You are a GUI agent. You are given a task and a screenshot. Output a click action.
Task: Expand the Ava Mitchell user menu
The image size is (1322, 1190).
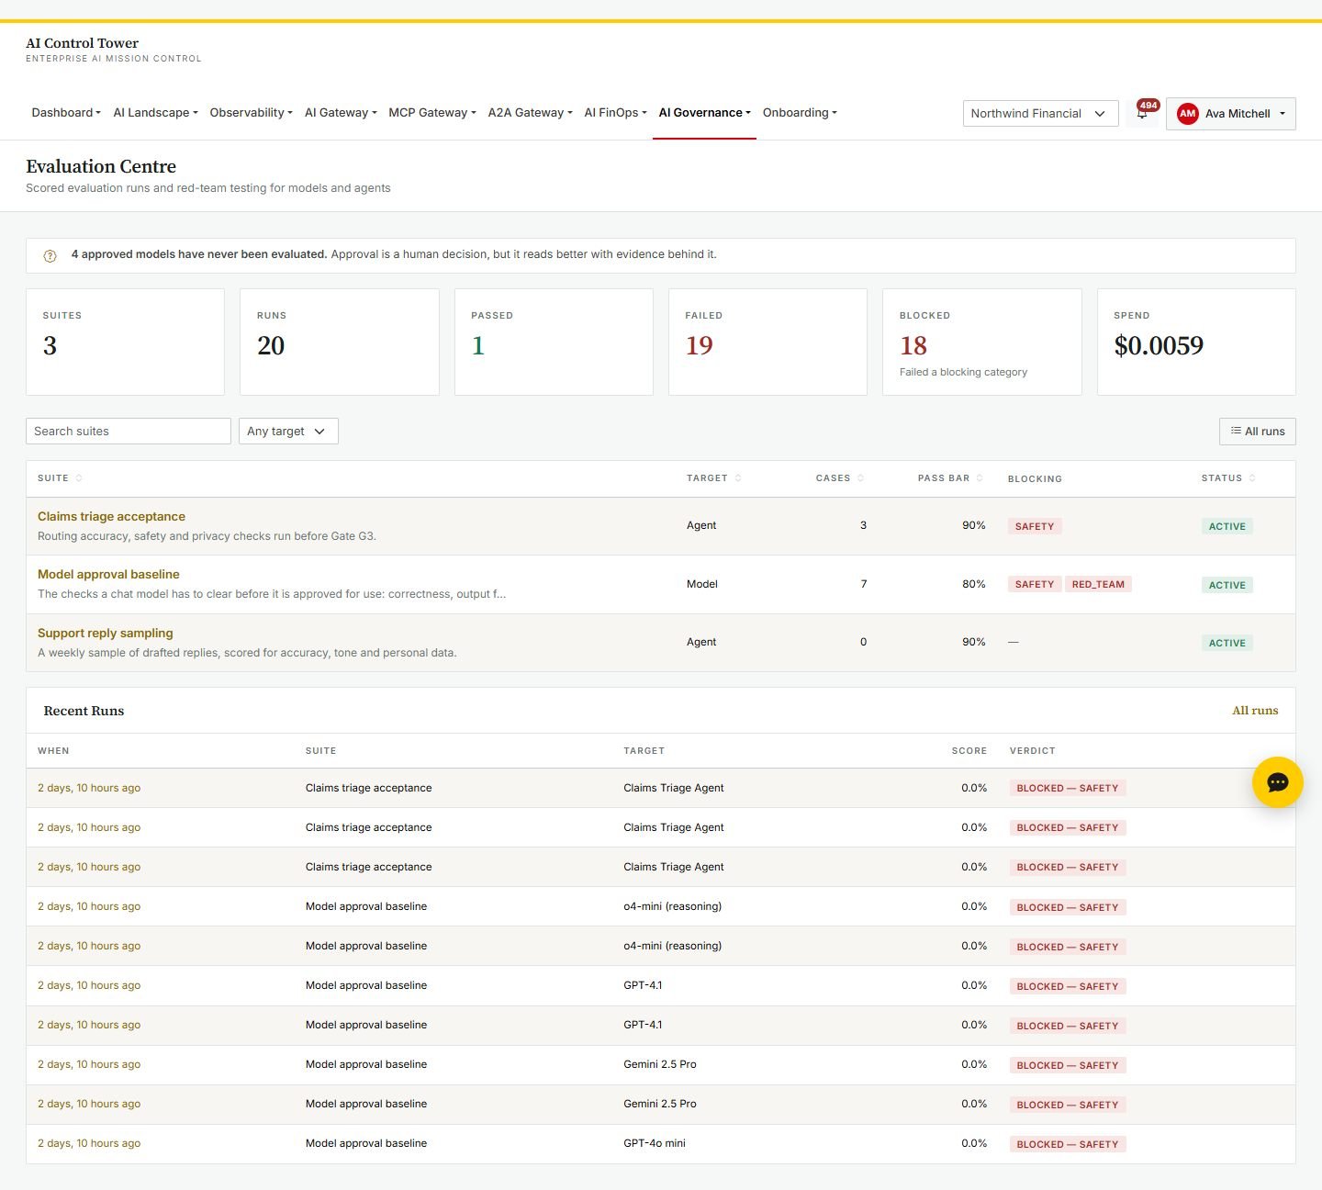coord(1230,114)
